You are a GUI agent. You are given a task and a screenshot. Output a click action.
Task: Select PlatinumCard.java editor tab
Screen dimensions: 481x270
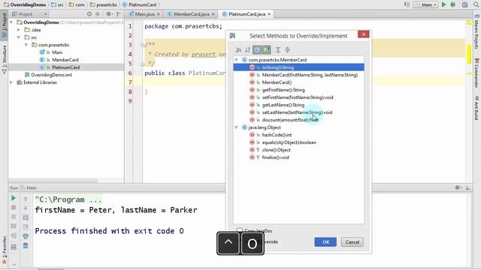coord(247,14)
